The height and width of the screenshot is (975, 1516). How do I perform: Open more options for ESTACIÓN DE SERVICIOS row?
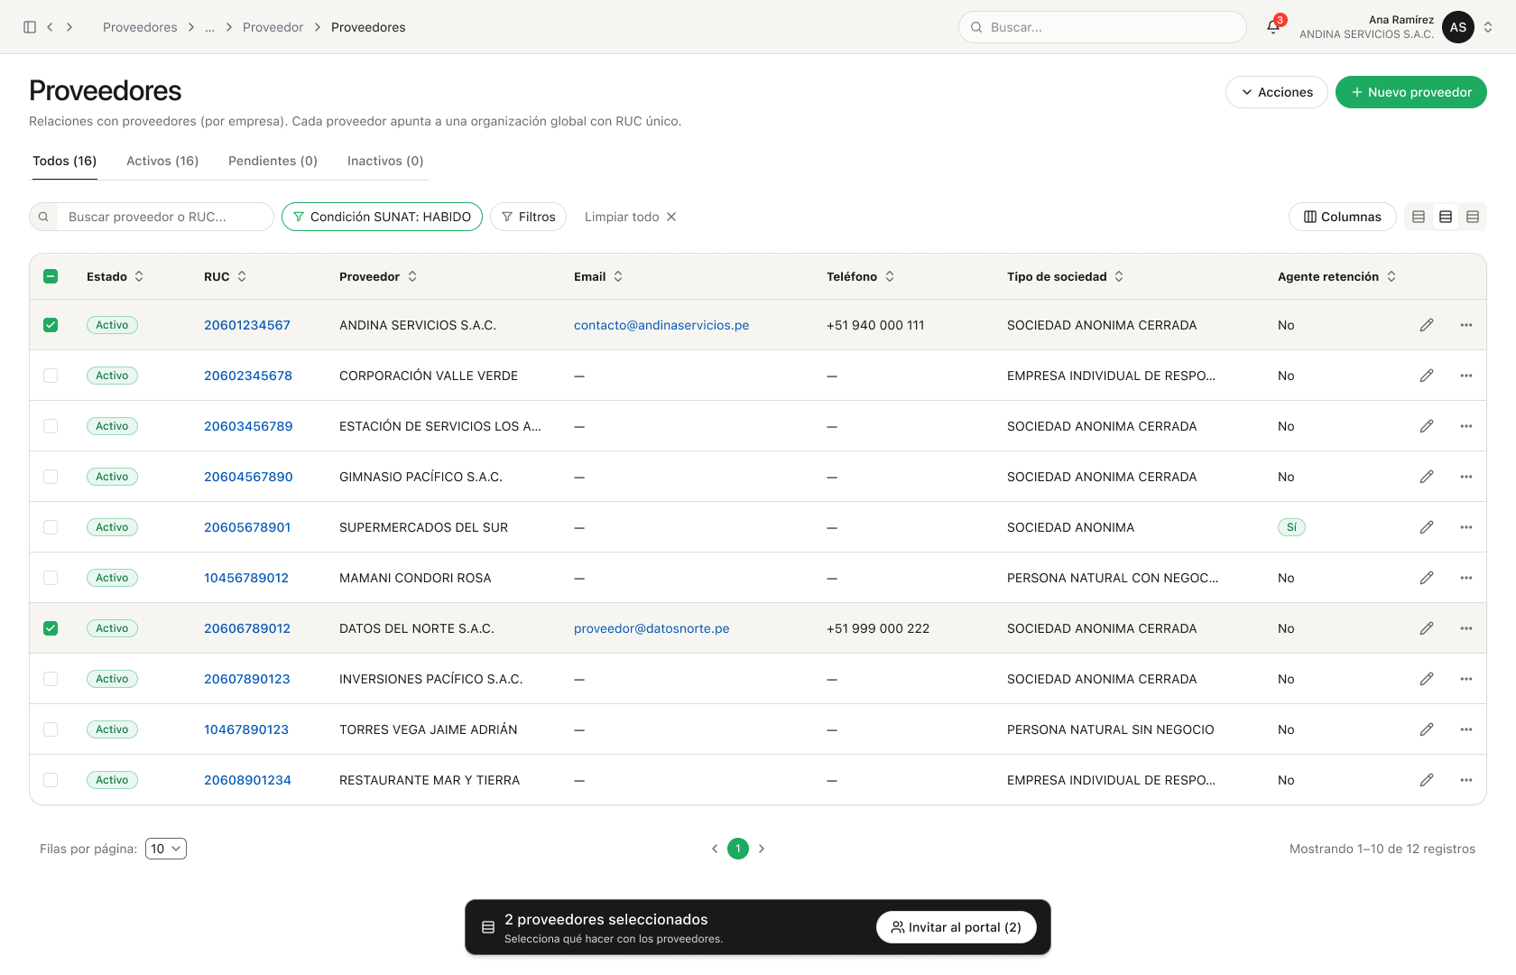tap(1466, 426)
